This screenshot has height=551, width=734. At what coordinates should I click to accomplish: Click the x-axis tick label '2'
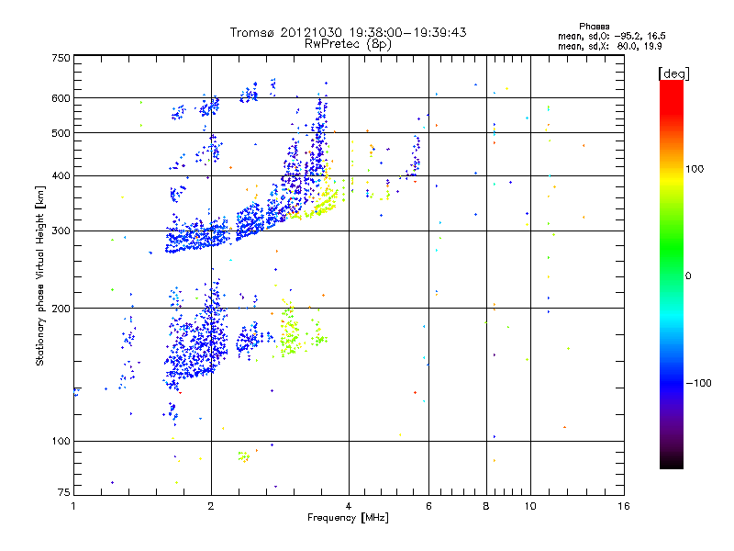coord(211,506)
